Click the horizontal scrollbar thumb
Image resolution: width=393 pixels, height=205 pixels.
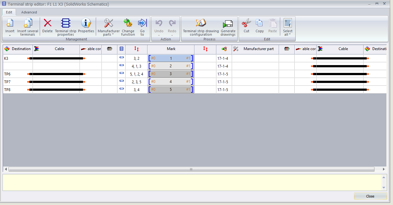tap(191, 169)
